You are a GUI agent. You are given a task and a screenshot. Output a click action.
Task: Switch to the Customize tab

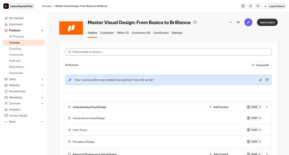tap(107, 33)
